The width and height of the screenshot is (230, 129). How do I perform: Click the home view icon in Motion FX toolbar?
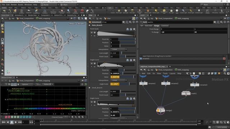coord(18,85)
